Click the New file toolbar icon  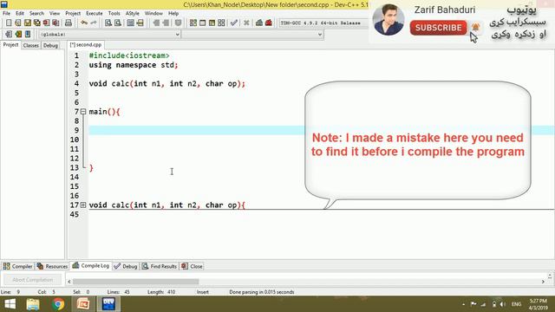(9, 23)
